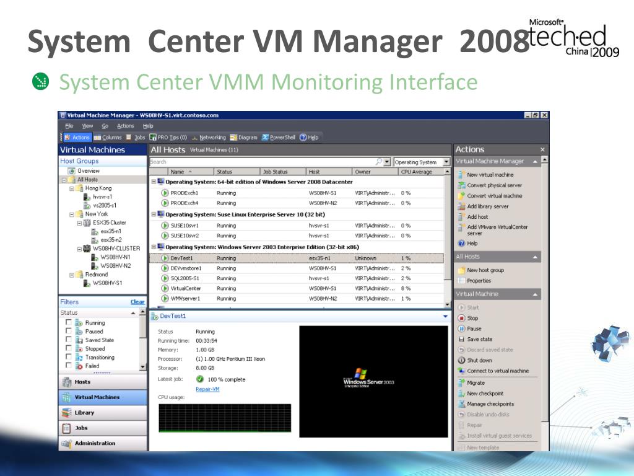Open the Columns toolbar item
This screenshot has width=634, height=476.
(x=108, y=138)
